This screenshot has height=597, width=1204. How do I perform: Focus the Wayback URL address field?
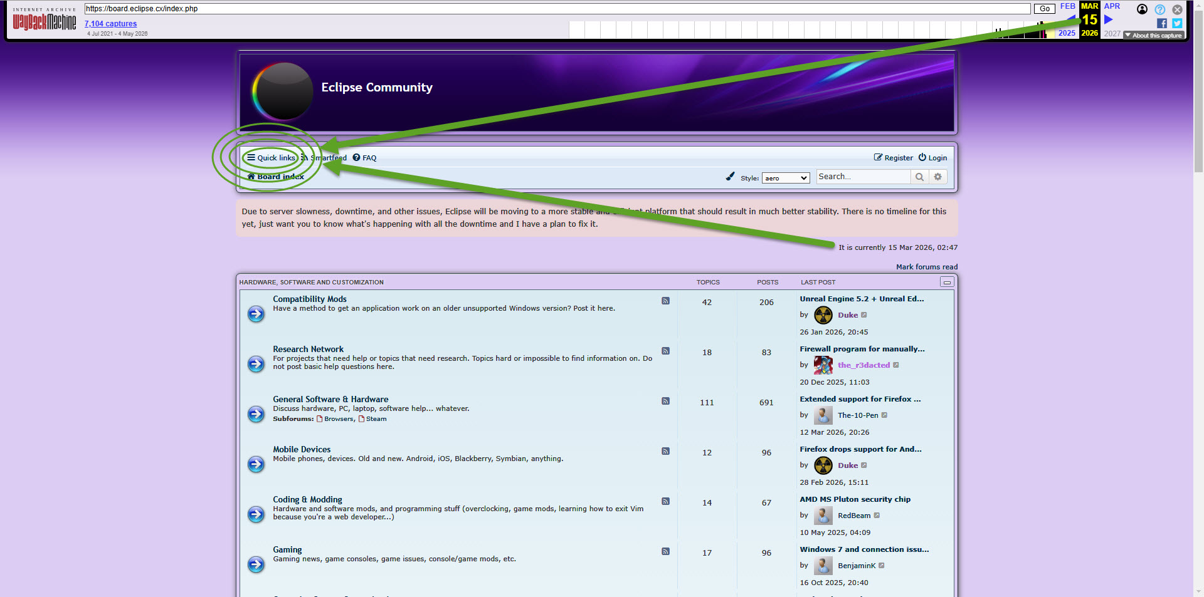tap(557, 9)
